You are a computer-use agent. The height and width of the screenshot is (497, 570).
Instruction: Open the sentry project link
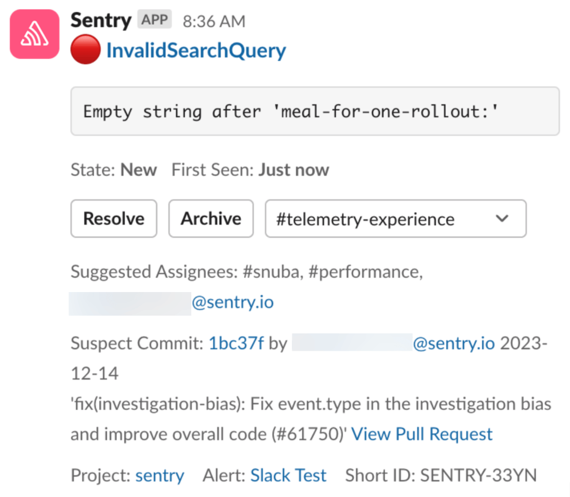coord(159,475)
